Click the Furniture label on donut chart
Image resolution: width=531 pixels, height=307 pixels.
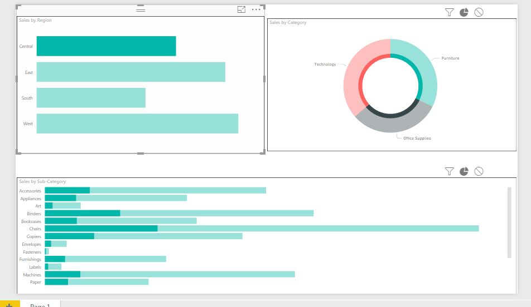tap(451, 58)
